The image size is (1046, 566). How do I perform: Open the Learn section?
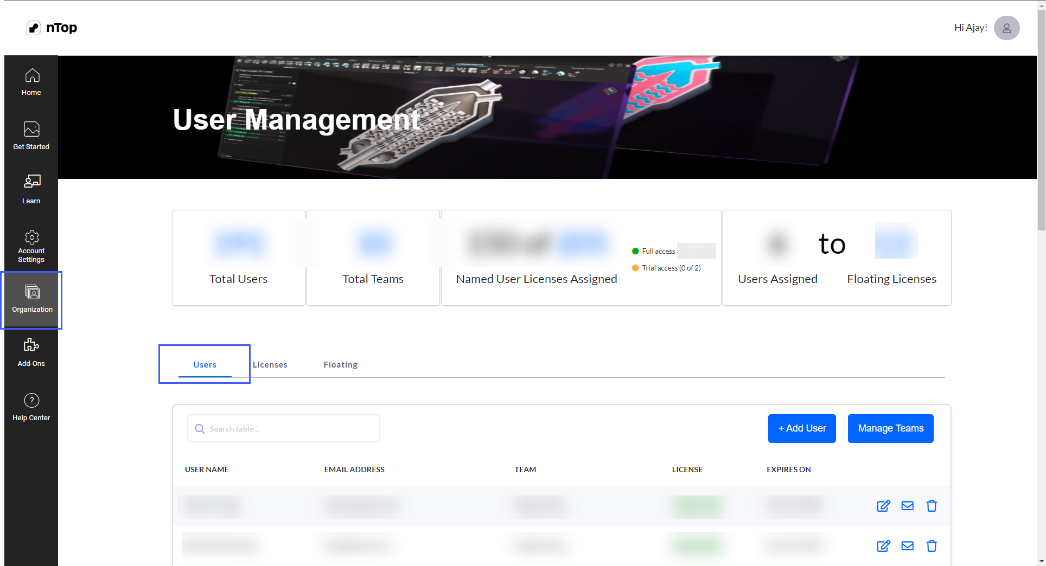31,190
